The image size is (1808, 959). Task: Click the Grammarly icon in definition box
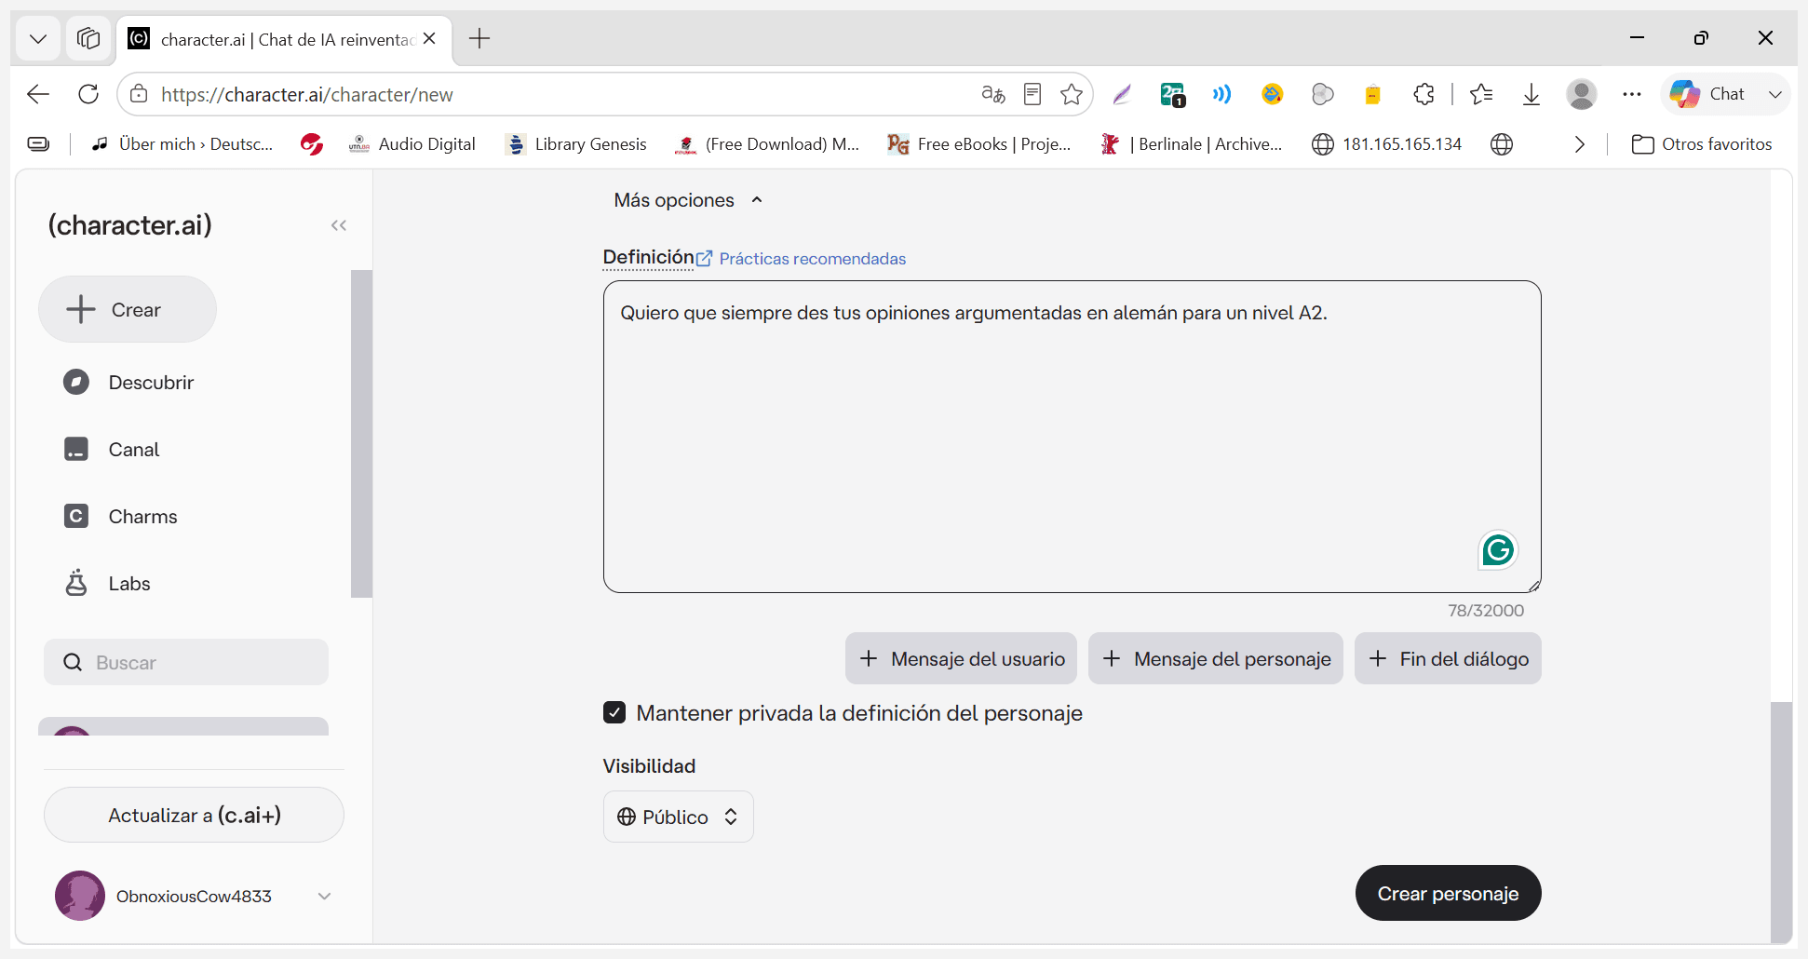(1498, 550)
